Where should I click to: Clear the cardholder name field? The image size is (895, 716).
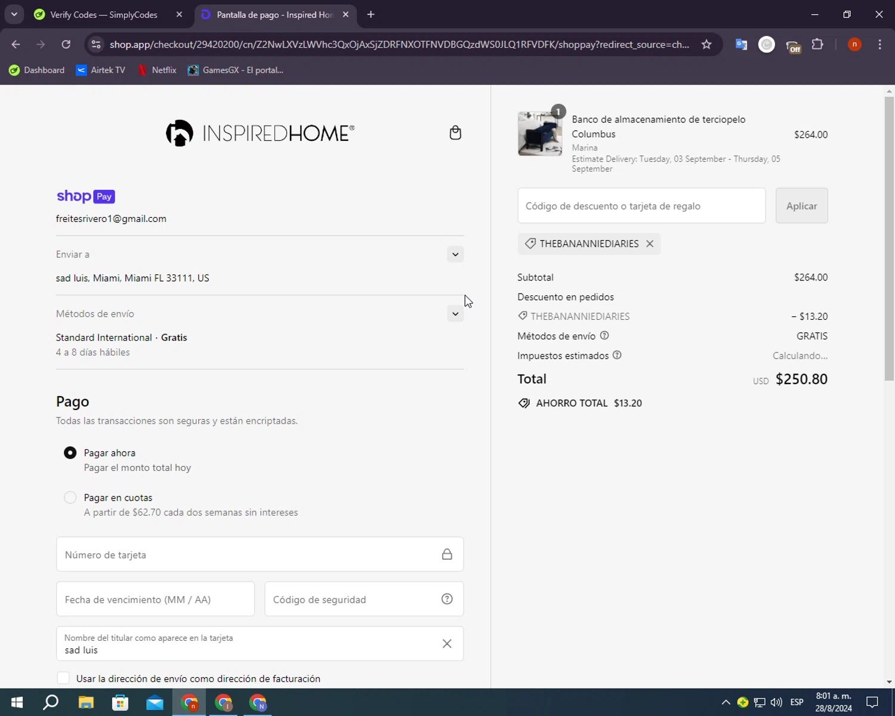[x=447, y=643]
